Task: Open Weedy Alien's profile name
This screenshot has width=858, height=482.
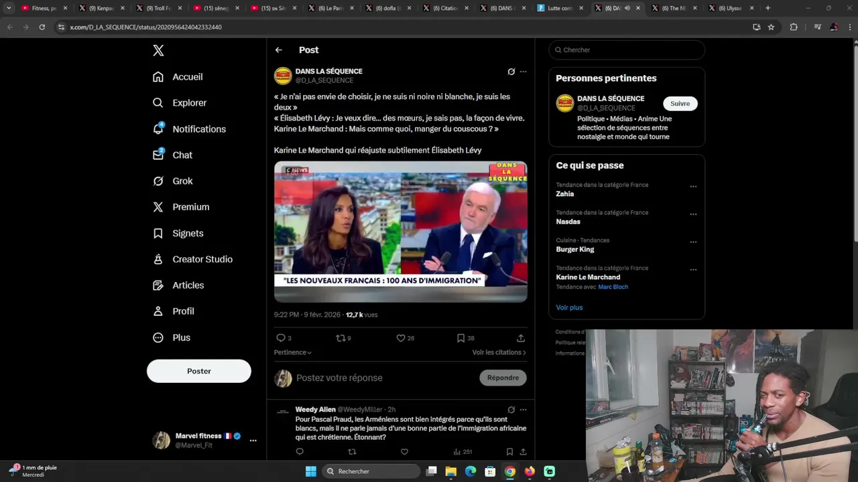Action: coord(315,410)
